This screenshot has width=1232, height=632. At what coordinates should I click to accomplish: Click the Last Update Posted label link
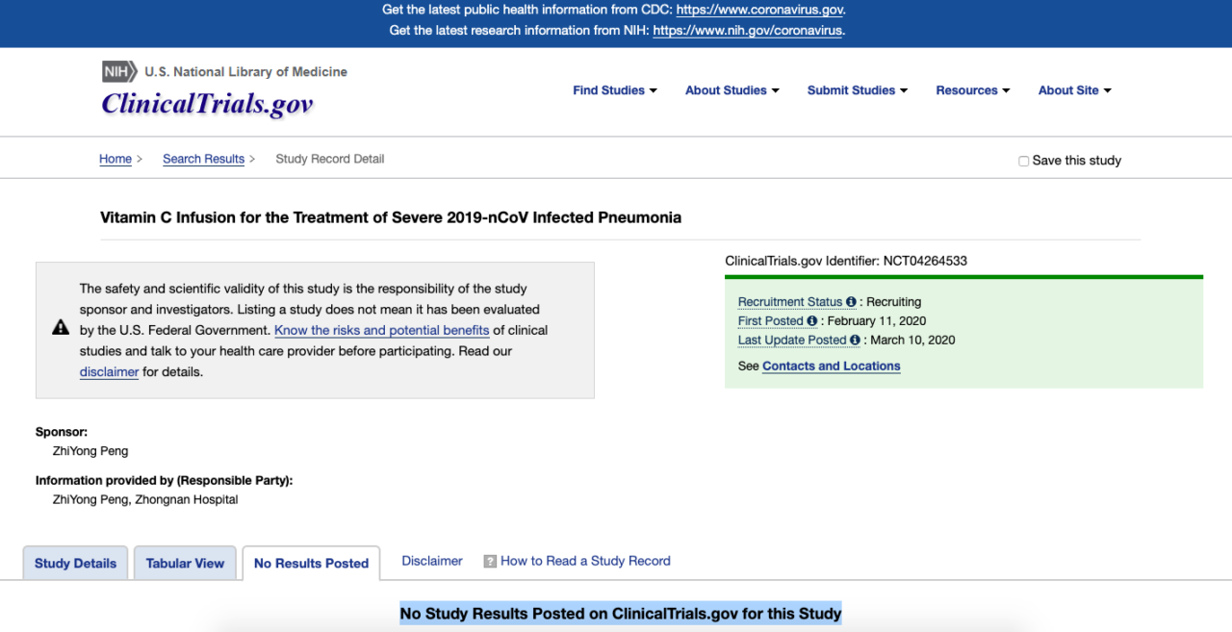point(792,341)
